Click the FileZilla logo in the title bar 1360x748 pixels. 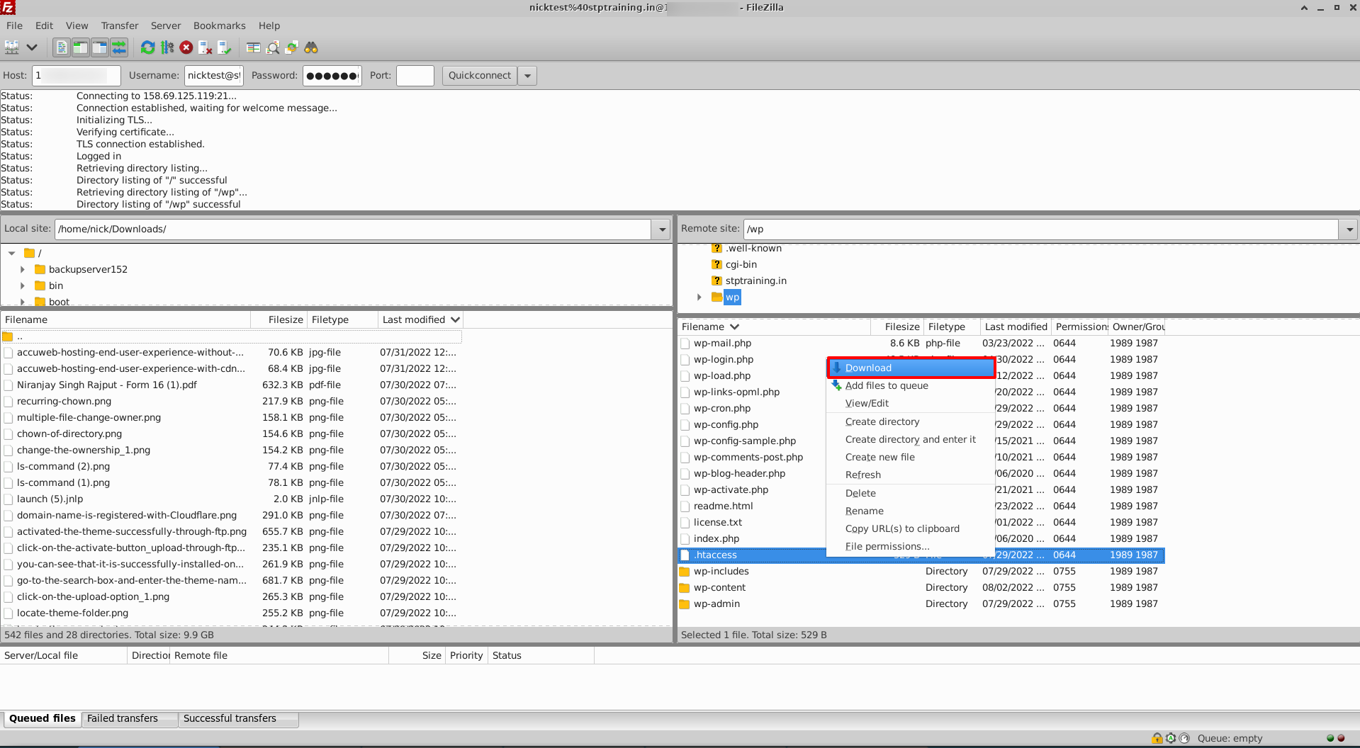pos(8,8)
